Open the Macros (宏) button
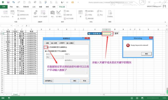Screen dimensions: 168x100 coord(13,14)
